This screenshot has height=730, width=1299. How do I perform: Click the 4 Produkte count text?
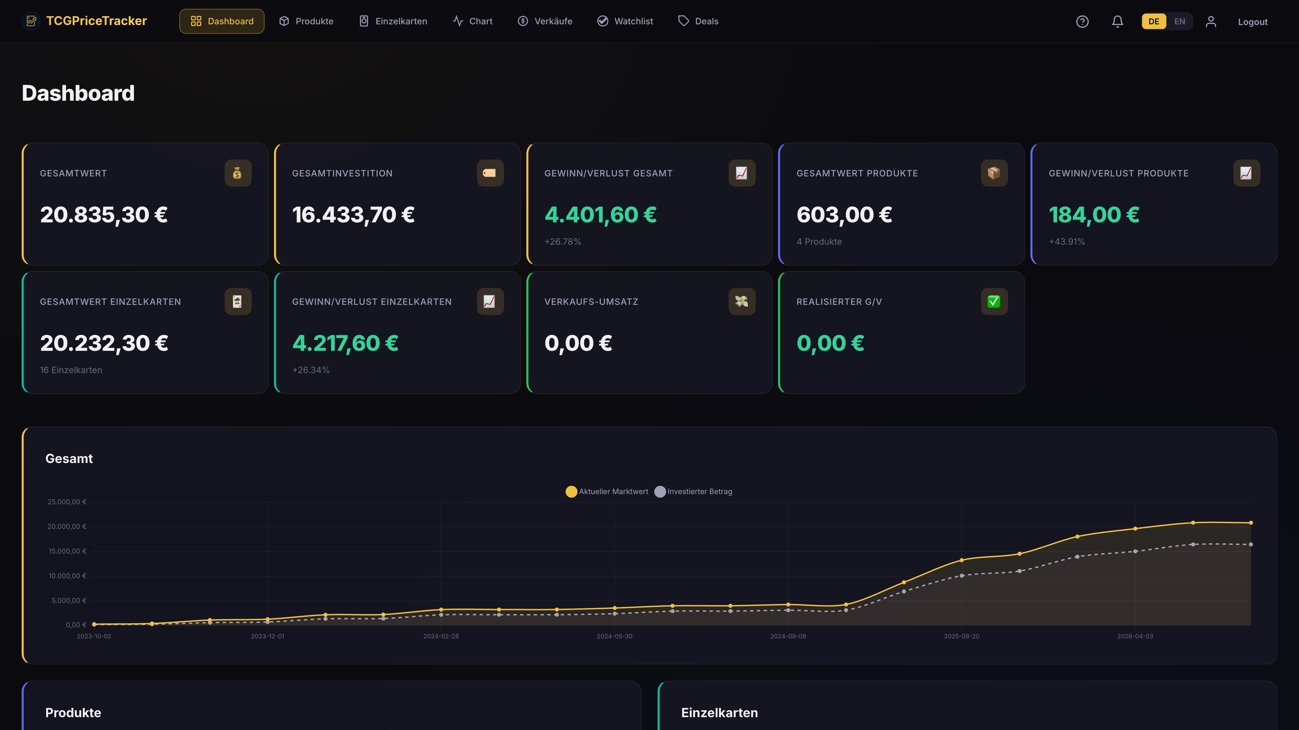819,242
